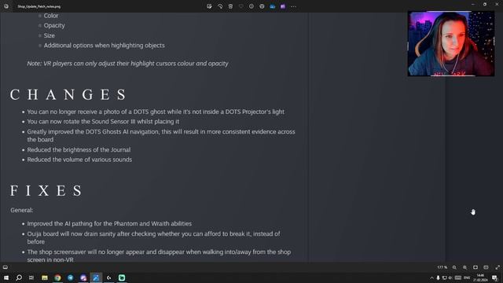Click the "General:" label text
The width and height of the screenshot is (503, 283).
(21, 210)
